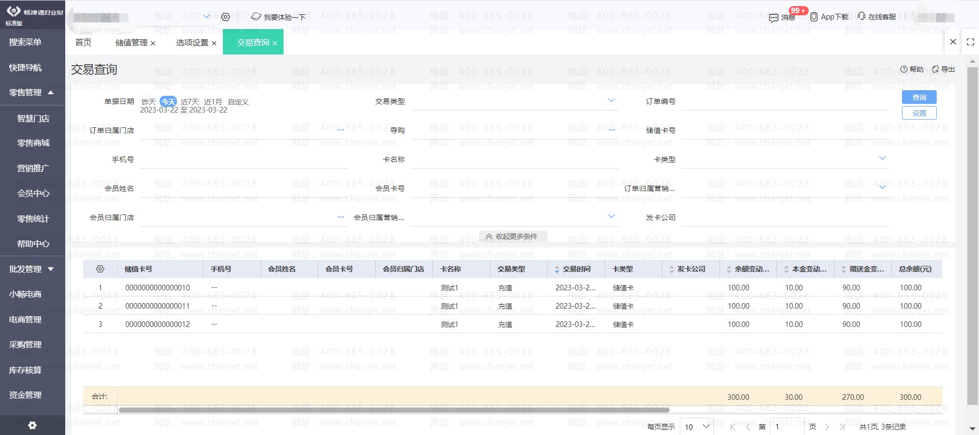979x435 pixels.
Task: Open the 每页显示 page size dropdown
Action: (x=698, y=427)
